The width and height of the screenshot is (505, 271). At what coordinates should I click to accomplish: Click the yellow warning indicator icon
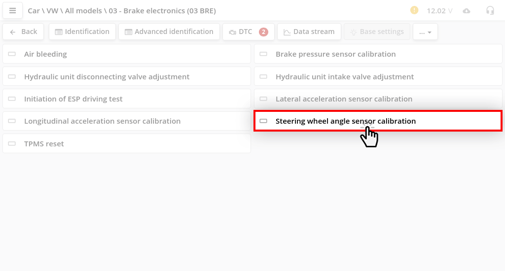(x=414, y=10)
